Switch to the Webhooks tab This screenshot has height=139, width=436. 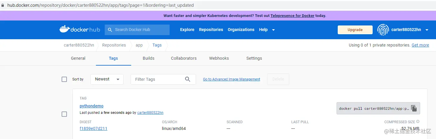(219, 58)
